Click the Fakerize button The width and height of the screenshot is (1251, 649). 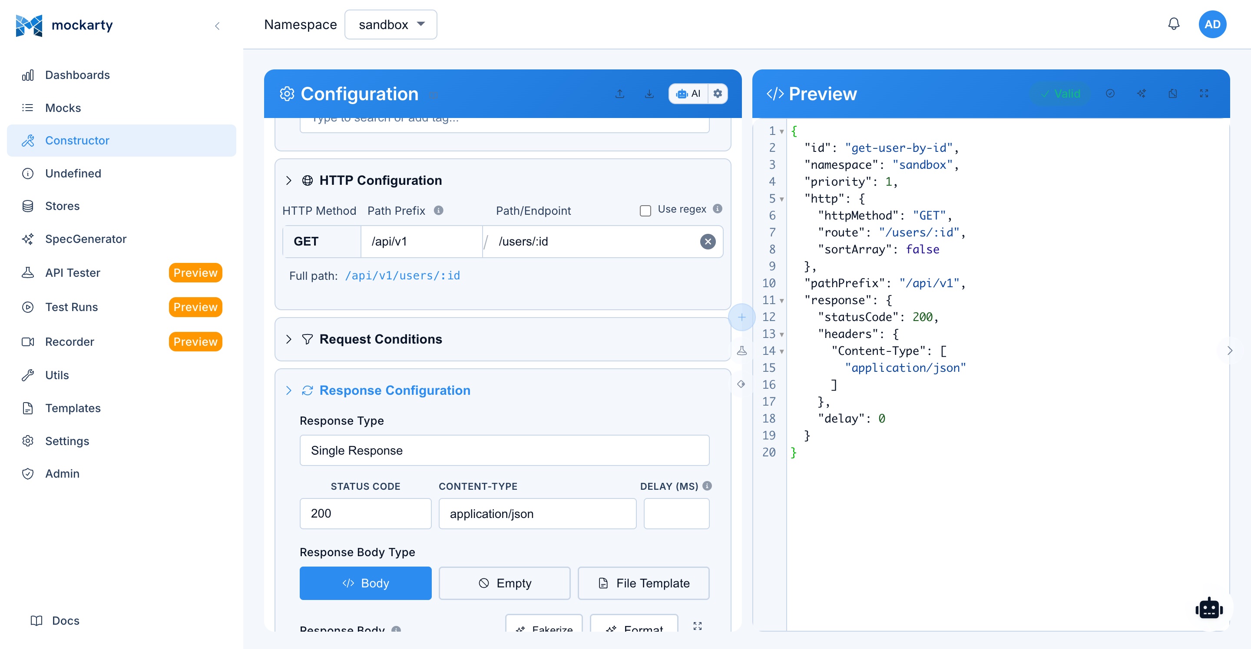pos(543,623)
